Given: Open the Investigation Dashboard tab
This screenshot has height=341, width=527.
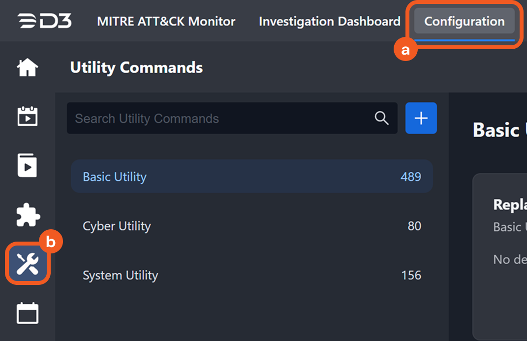Looking at the screenshot, I should click(x=329, y=21).
